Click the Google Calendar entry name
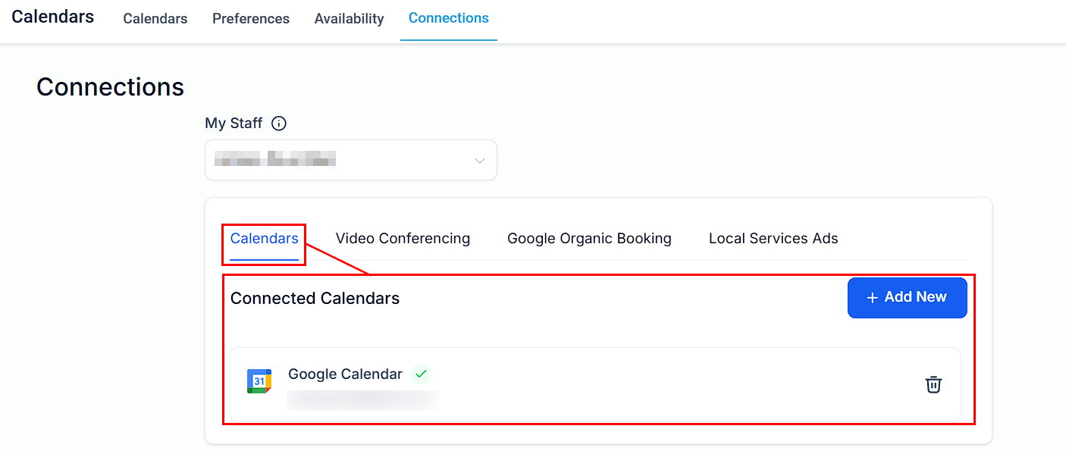 tap(345, 374)
